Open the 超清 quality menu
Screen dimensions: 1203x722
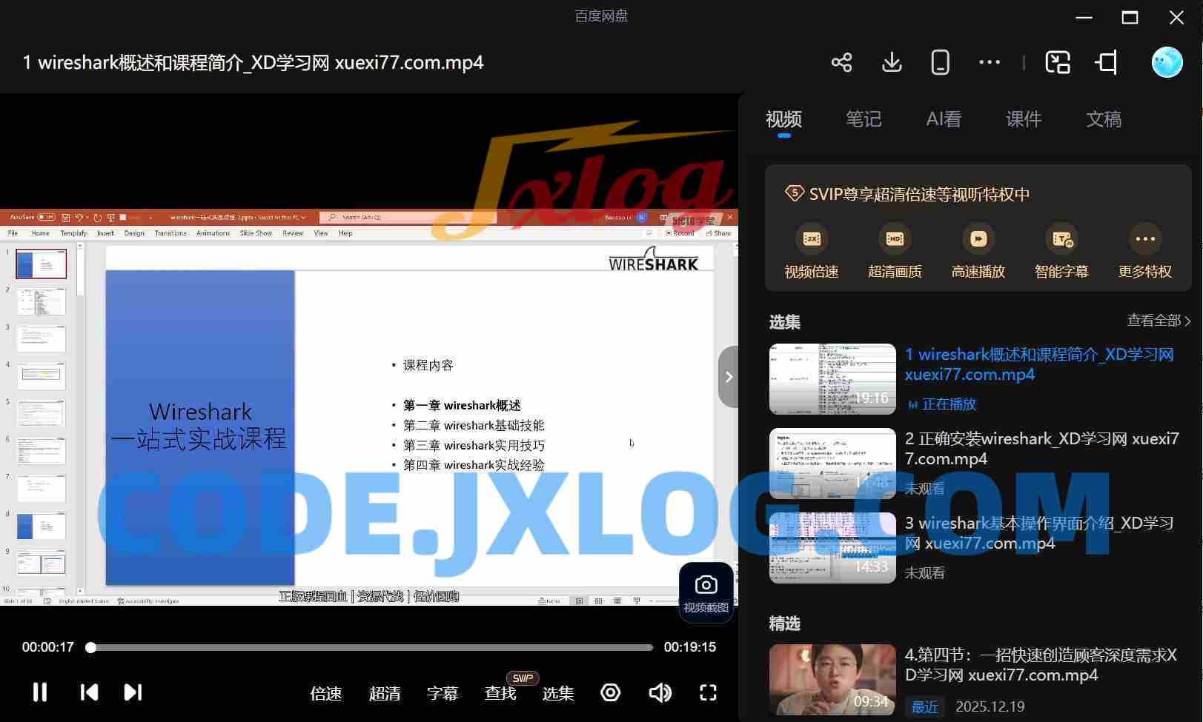click(385, 694)
